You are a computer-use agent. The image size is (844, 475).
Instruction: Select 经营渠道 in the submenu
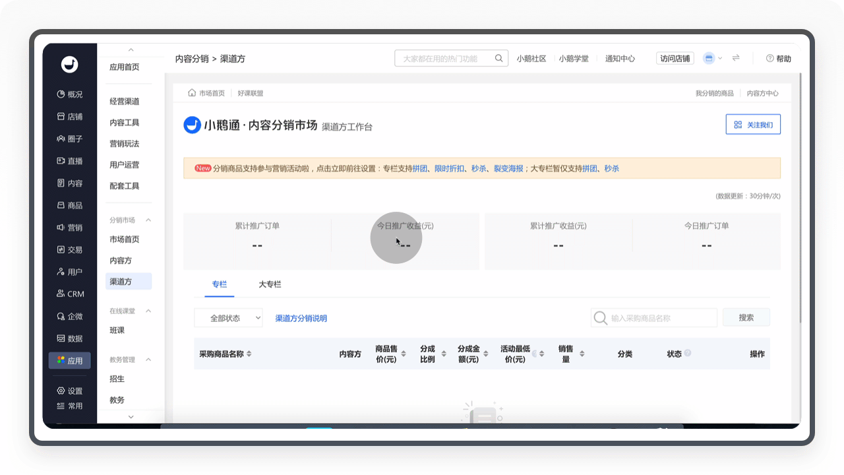tap(125, 102)
